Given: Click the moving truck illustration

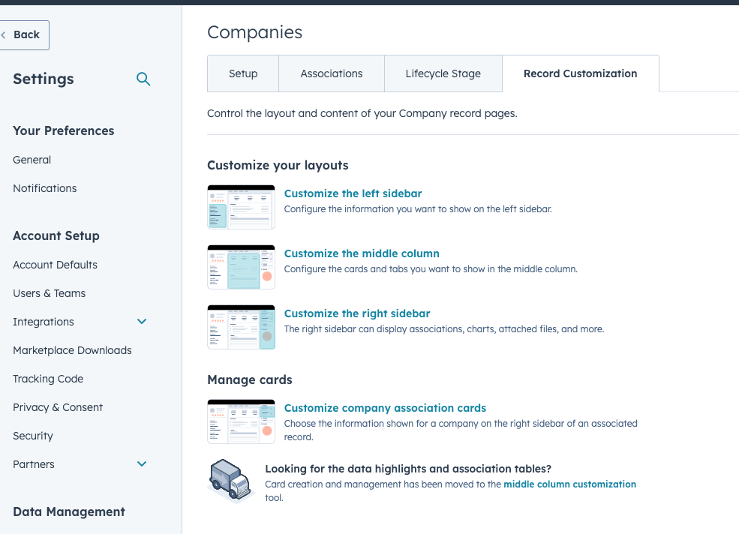Looking at the screenshot, I should pyautogui.click(x=231, y=480).
